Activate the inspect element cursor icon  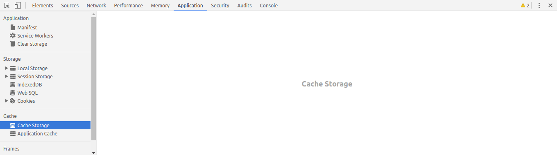7,5
